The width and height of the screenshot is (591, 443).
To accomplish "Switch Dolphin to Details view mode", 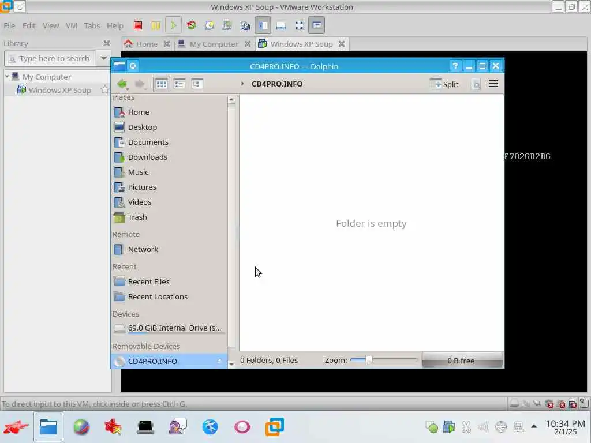I will pyautogui.click(x=197, y=84).
